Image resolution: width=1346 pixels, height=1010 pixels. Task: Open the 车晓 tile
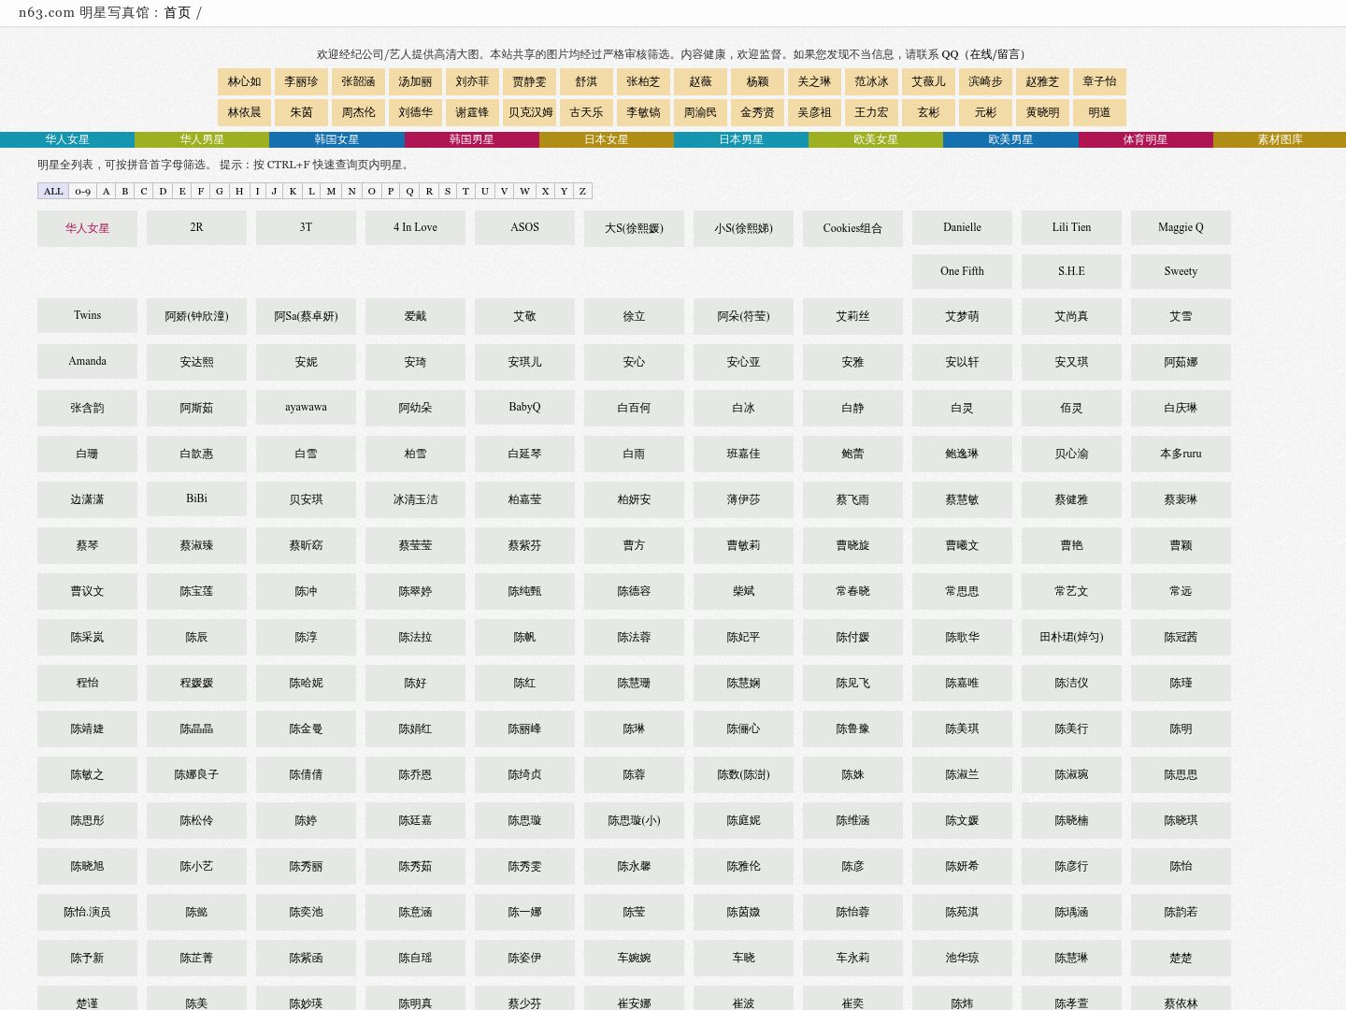[743, 958]
